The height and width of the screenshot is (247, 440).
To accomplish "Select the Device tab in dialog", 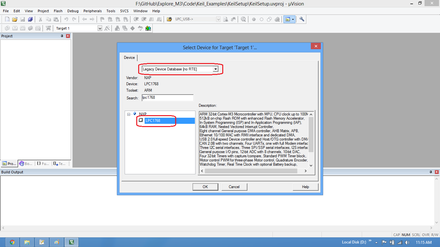I will point(129,58).
